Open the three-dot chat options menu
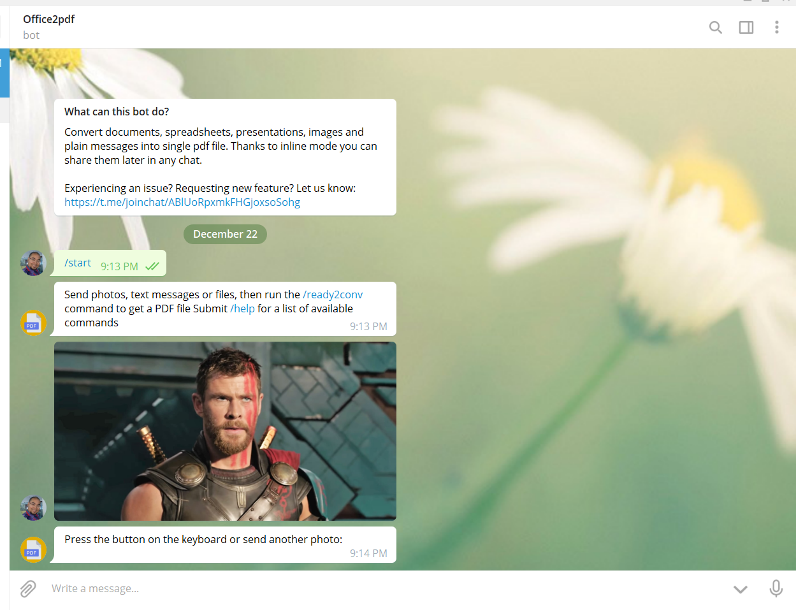The width and height of the screenshot is (796, 610). click(x=776, y=27)
